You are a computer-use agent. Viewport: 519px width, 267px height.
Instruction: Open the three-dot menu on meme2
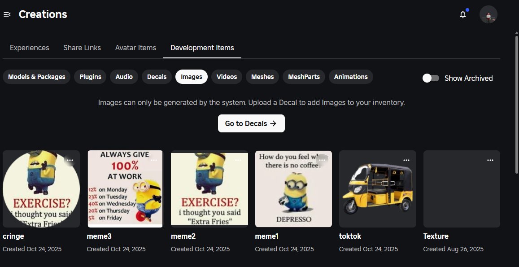pyautogui.click(x=238, y=160)
